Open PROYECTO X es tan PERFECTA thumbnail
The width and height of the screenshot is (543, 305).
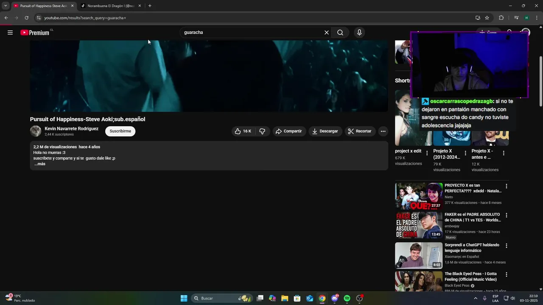pos(419,196)
